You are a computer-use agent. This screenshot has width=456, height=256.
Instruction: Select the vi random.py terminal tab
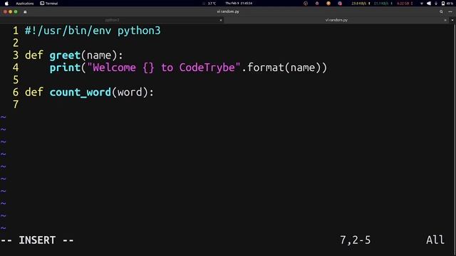tap(336, 20)
